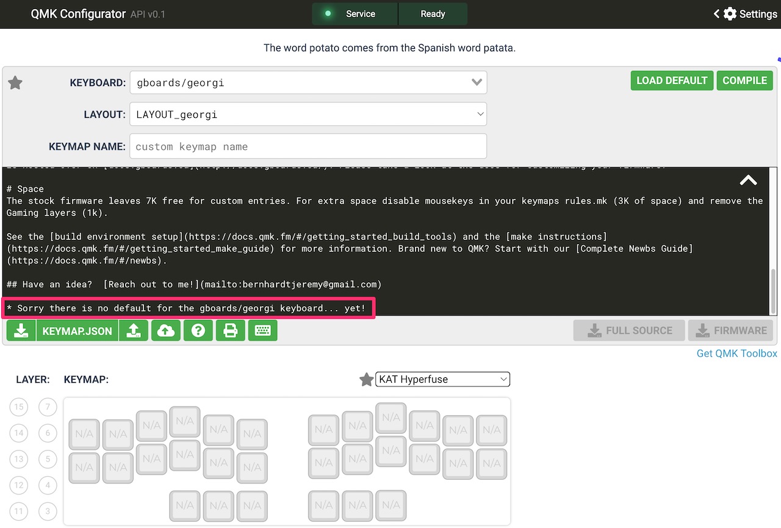Click the '# Space' heading in console
Image resolution: width=781 pixels, height=528 pixels.
pos(25,189)
